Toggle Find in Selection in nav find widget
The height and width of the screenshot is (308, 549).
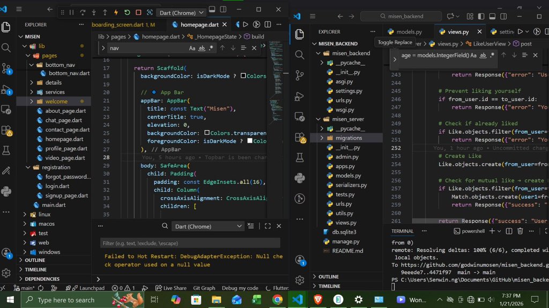pos(243,48)
